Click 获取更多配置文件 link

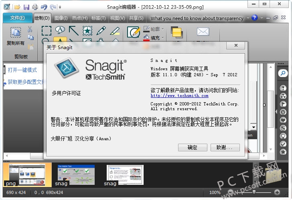pyautogui.click(x=26, y=82)
